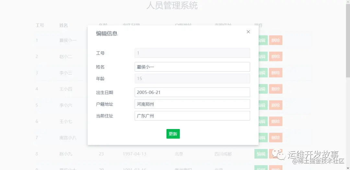The height and width of the screenshot is (170, 350).
Task: Click name cell 赵小二
Action: (x=66, y=56)
